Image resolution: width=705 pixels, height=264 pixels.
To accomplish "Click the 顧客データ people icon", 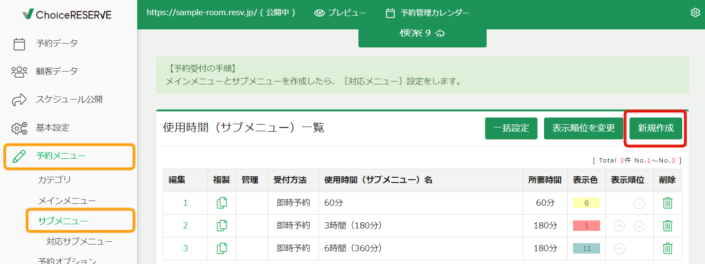I will (19, 72).
